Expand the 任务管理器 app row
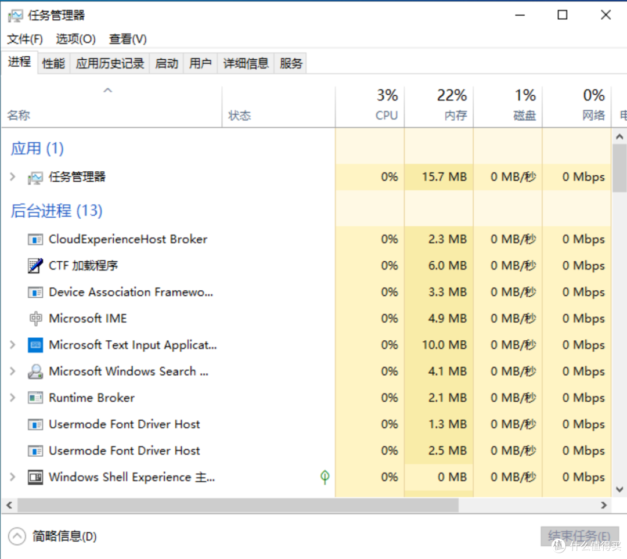Image resolution: width=627 pixels, height=559 pixels. [12, 176]
